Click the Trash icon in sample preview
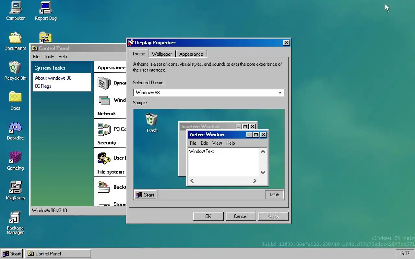 pyautogui.click(x=151, y=123)
